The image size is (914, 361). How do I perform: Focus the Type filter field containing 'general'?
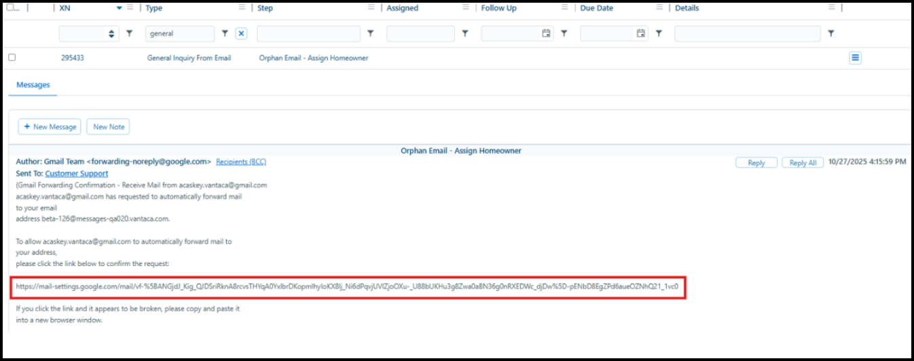(x=180, y=33)
